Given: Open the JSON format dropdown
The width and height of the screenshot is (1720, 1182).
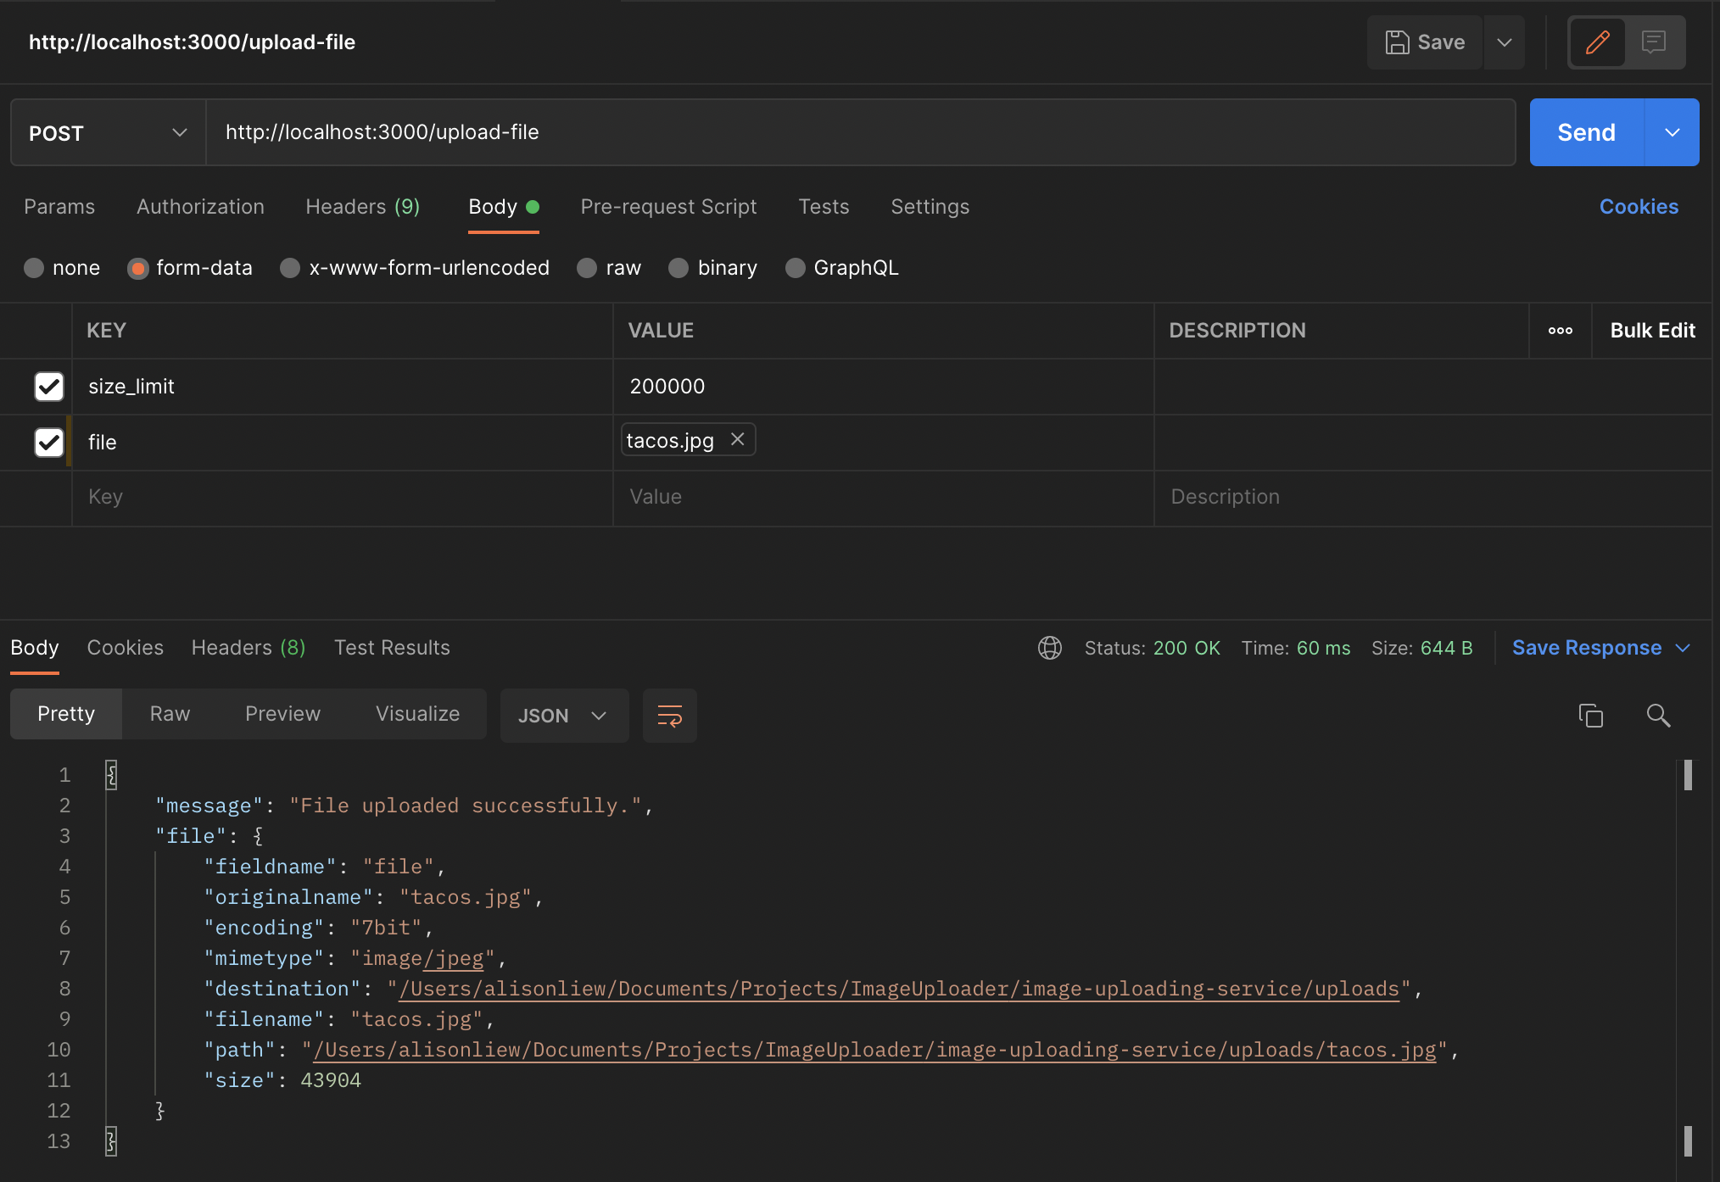Looking at the screenshot, I should (564, 716).
